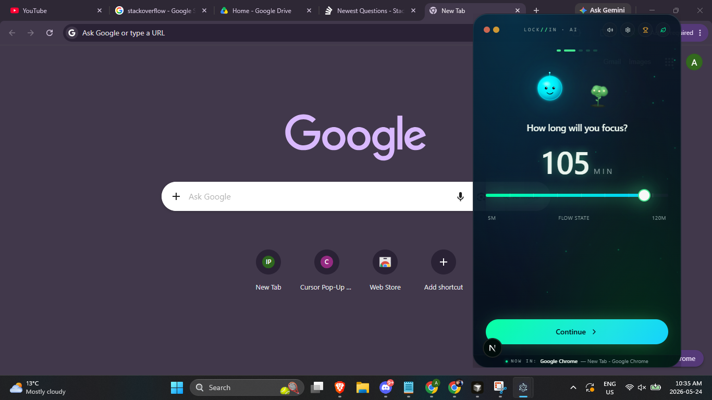Screen dimensions: 712x400
Task: Go back with the Chrome back arrow
Action: click(12, 33)
